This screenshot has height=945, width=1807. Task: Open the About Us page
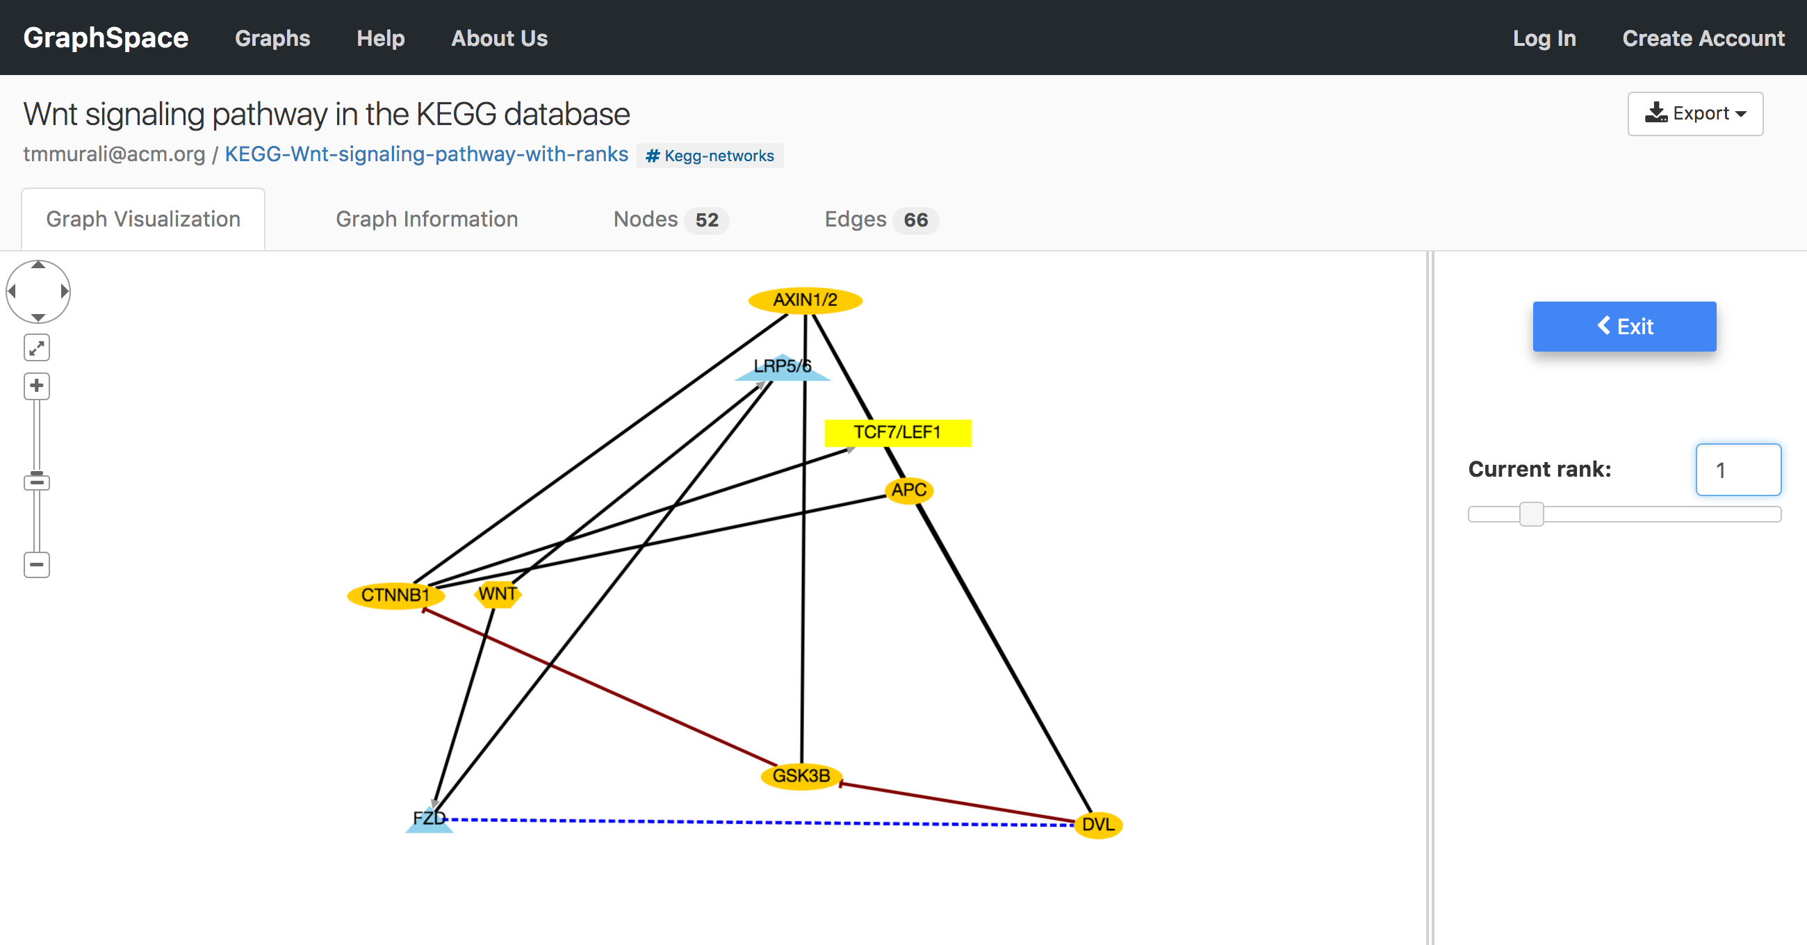tap(500, 38)
